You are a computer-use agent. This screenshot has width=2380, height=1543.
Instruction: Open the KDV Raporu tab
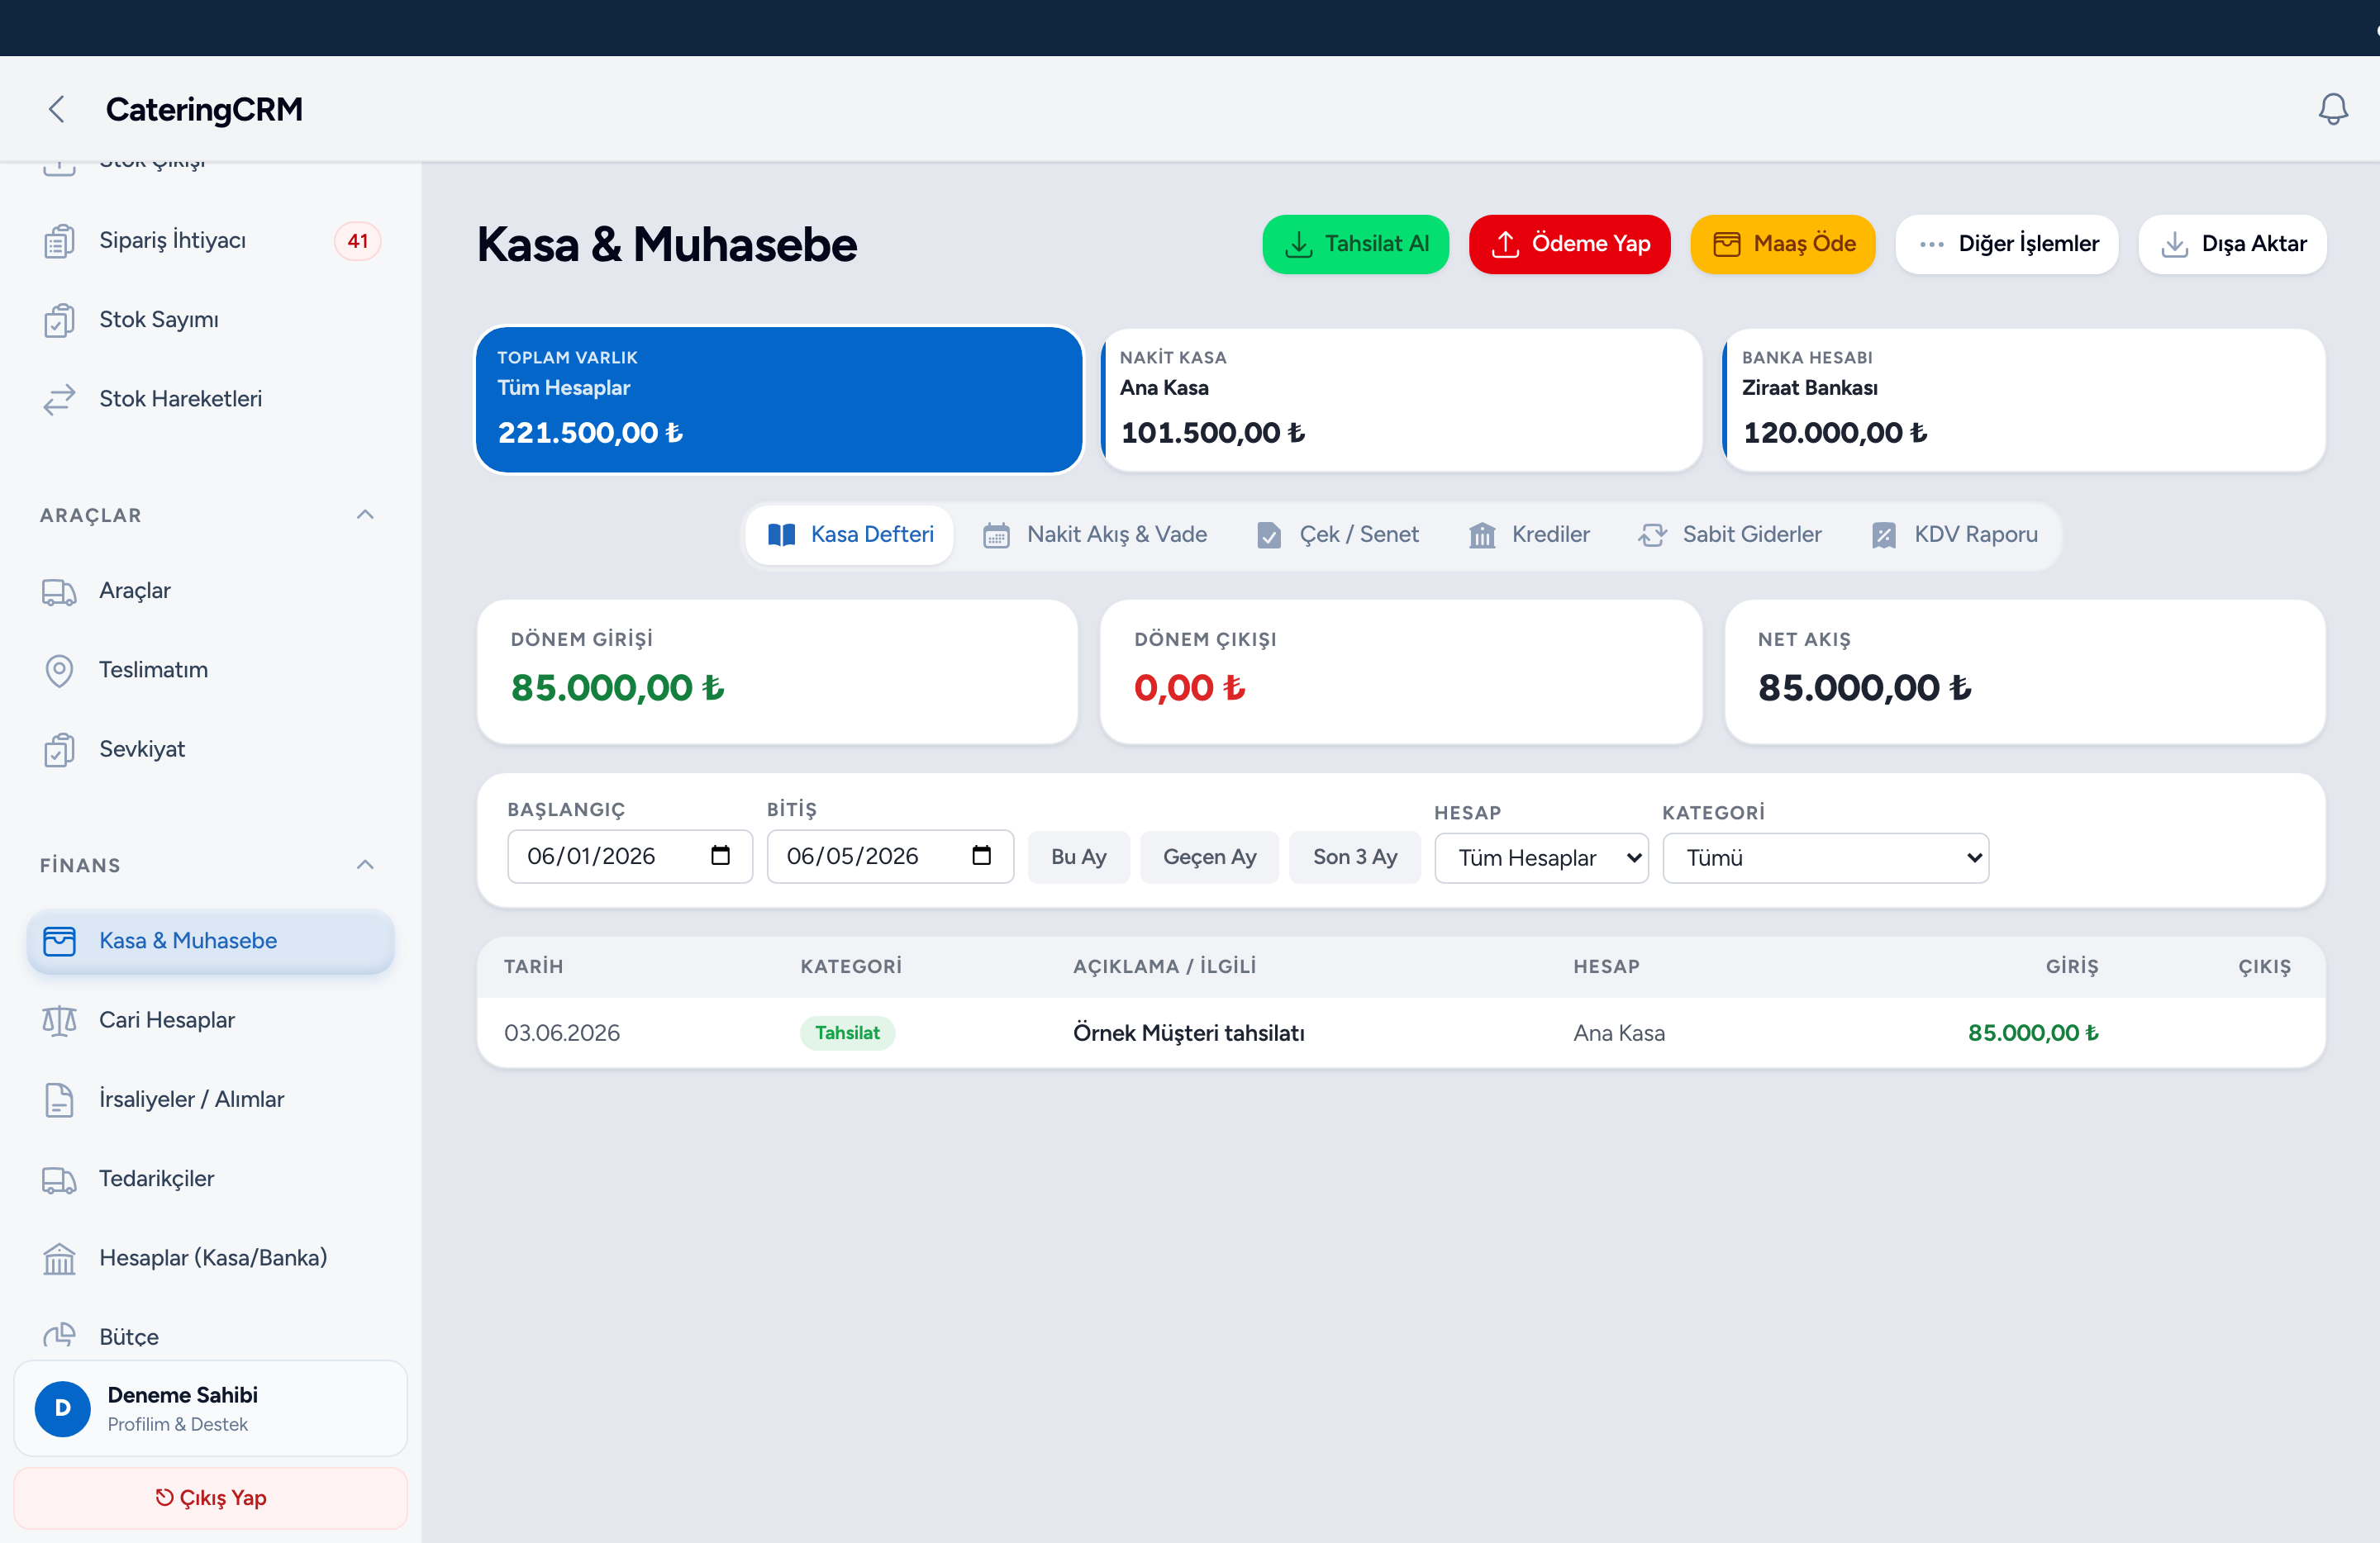(x=1954, y=534)
